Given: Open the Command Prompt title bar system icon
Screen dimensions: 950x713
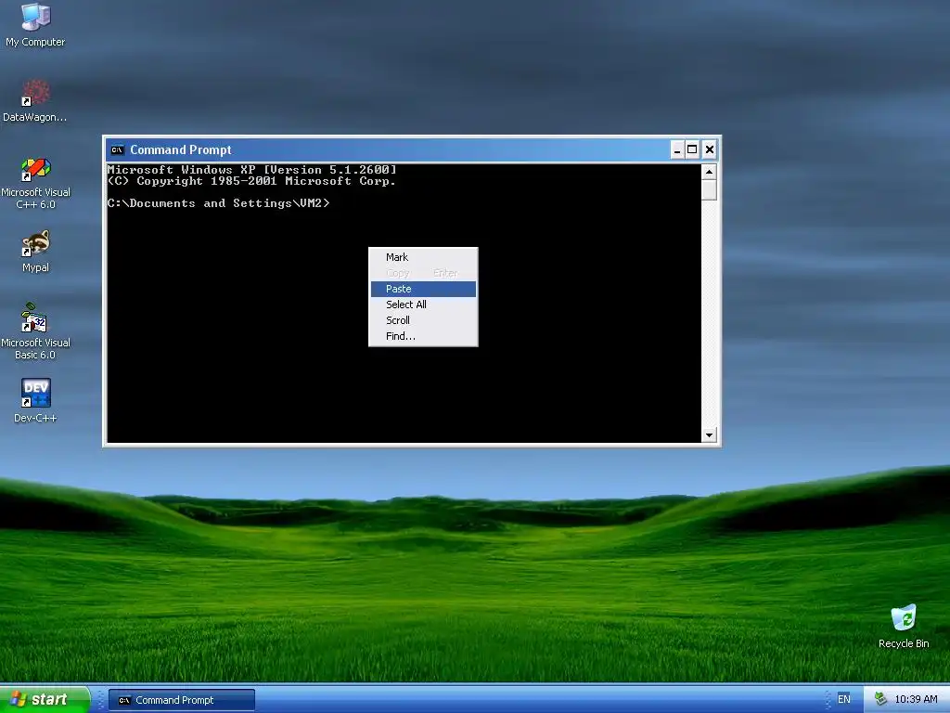Looking at the screenshot, I should tap(117, 149).
